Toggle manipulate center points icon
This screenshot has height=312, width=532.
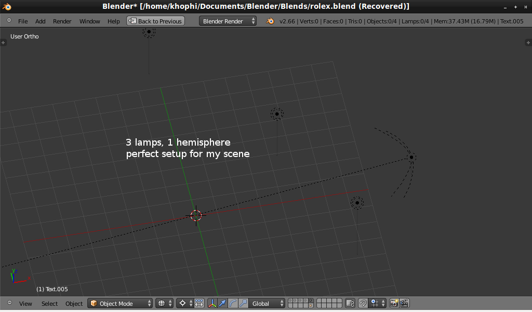point(199,303)
